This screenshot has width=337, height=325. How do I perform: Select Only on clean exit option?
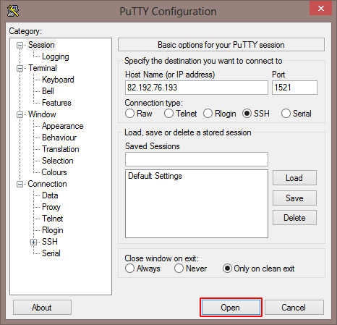coord(227,269)
